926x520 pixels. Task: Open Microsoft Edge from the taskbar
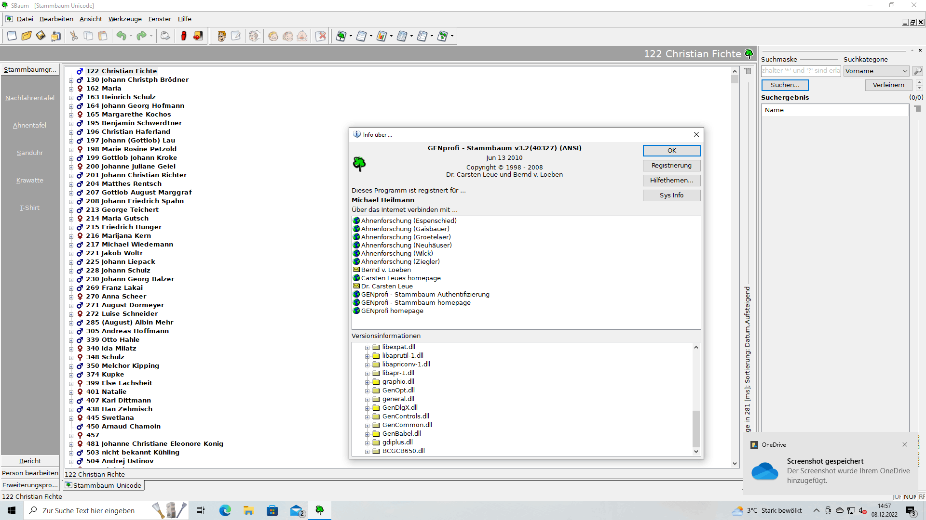point(225,510)
